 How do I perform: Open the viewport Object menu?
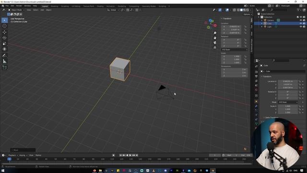[x=48, y=10]
